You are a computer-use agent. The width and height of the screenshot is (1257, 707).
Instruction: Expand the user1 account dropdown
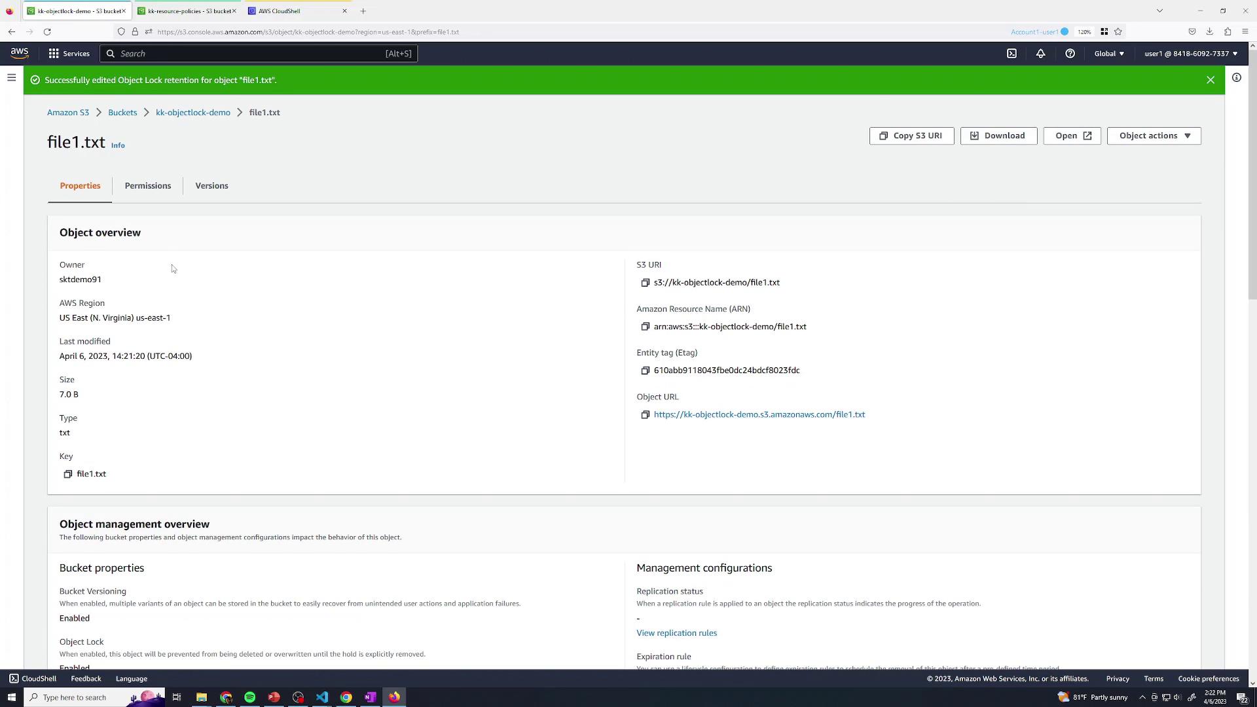tap(1190, 54)
